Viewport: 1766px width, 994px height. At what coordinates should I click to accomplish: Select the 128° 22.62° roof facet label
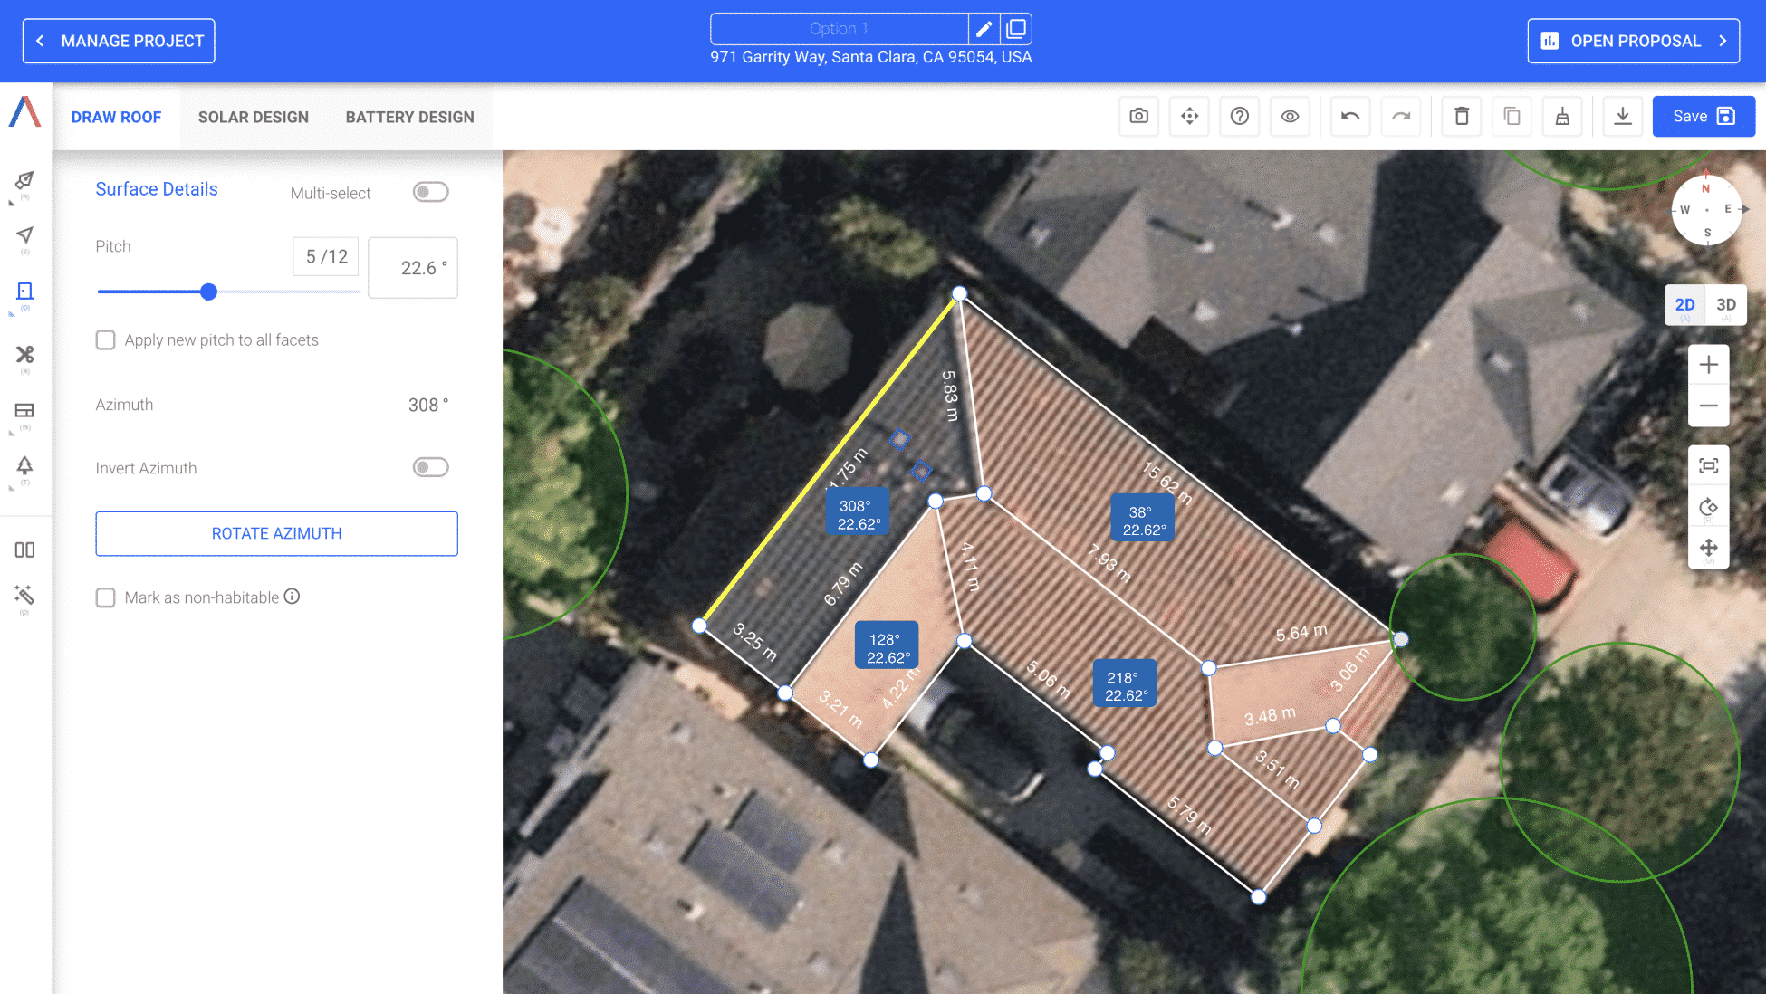pos(888,647)
